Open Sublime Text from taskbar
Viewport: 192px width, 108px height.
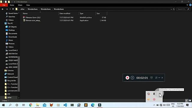[x=86, y=105]
